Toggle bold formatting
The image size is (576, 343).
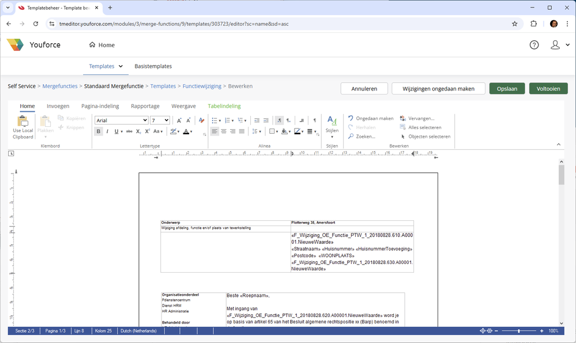tap(99, 131)
